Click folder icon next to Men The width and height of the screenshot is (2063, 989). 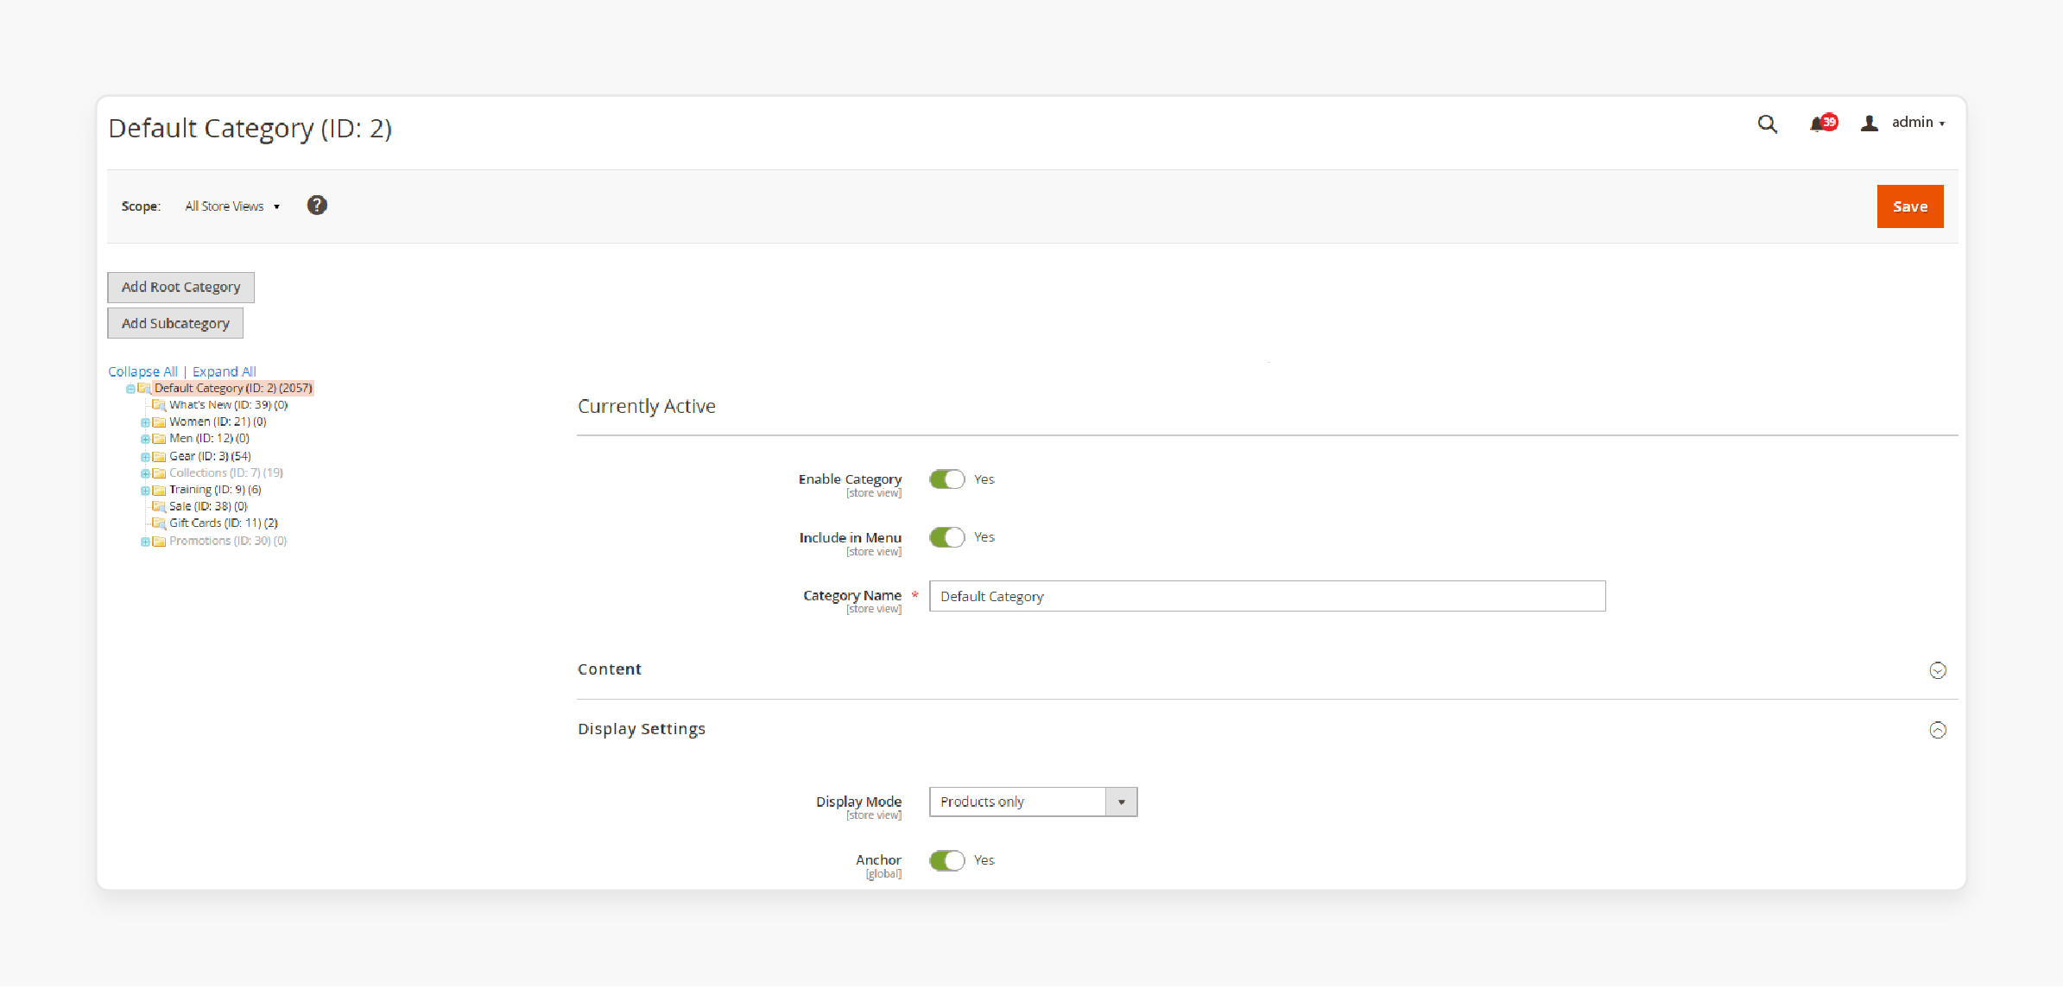[159, 439]
